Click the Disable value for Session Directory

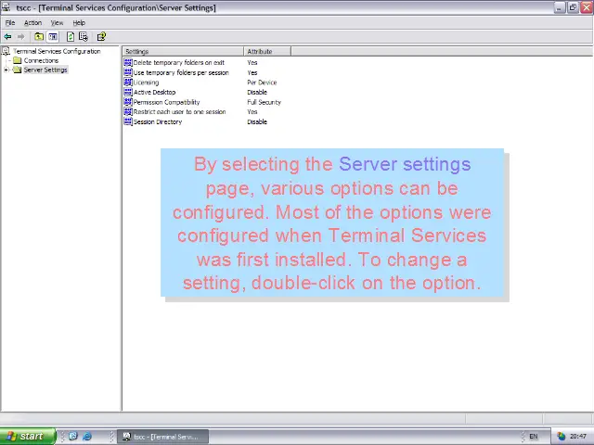pos(257,121)
